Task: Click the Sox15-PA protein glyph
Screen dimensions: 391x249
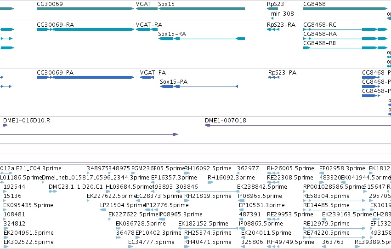Action: 199,87
